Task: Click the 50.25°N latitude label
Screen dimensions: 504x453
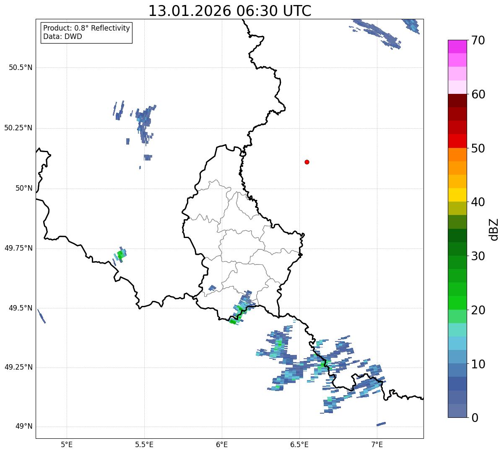Action: coord(18,128)
